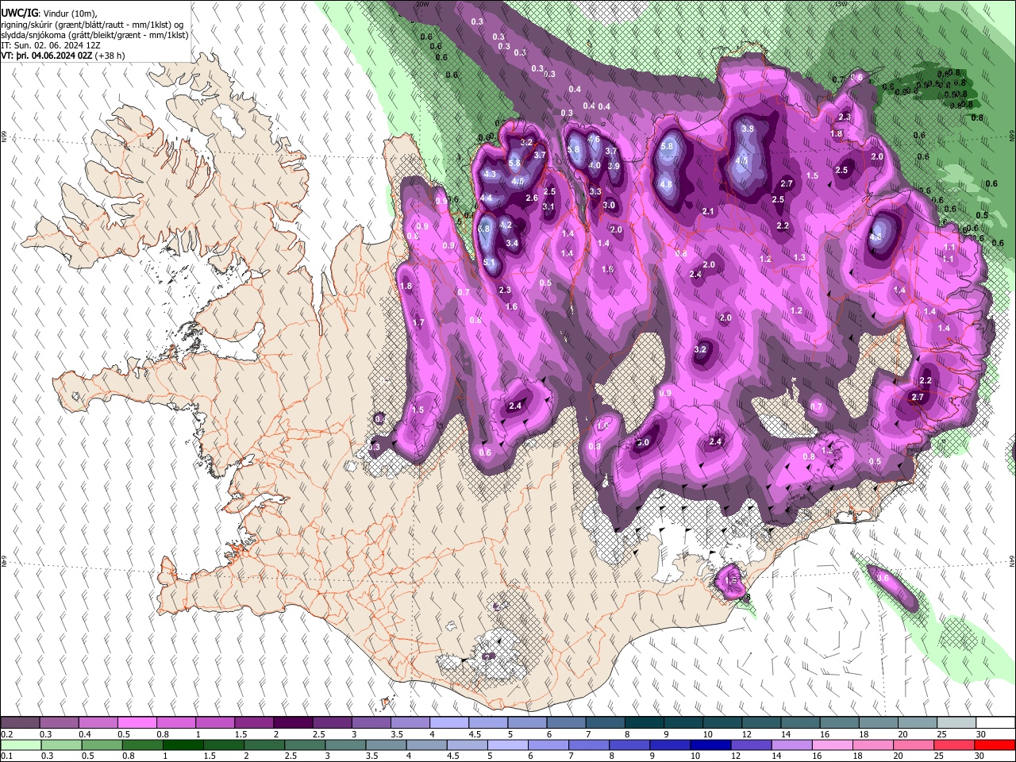
Task: Click the '64N' latitude label on the right edge
Action: pyautogui.click(x=1012, y=561)
